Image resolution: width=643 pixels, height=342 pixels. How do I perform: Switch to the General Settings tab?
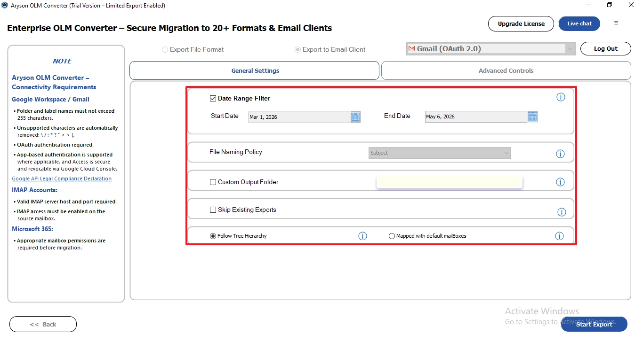(x=254, y=70)
